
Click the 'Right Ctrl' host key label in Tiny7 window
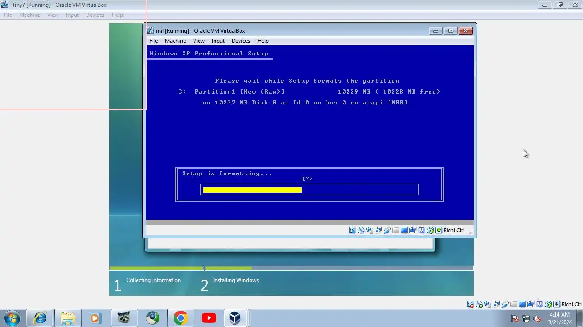click(x=572, y=304)
